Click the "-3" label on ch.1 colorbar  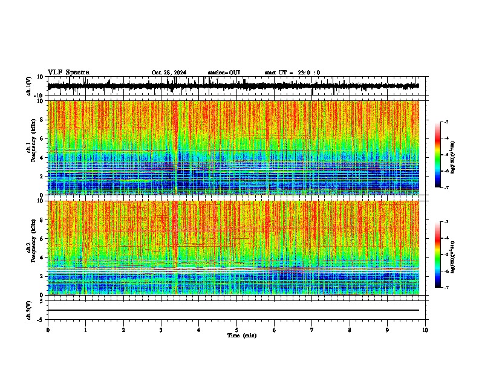pos(446,122)
